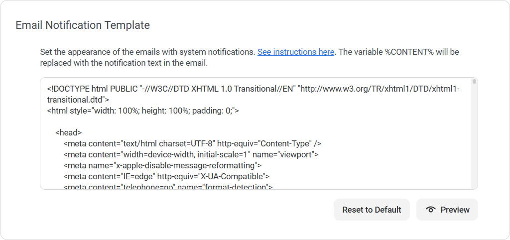Click the Reset to Default button

(x=372, y=210)
